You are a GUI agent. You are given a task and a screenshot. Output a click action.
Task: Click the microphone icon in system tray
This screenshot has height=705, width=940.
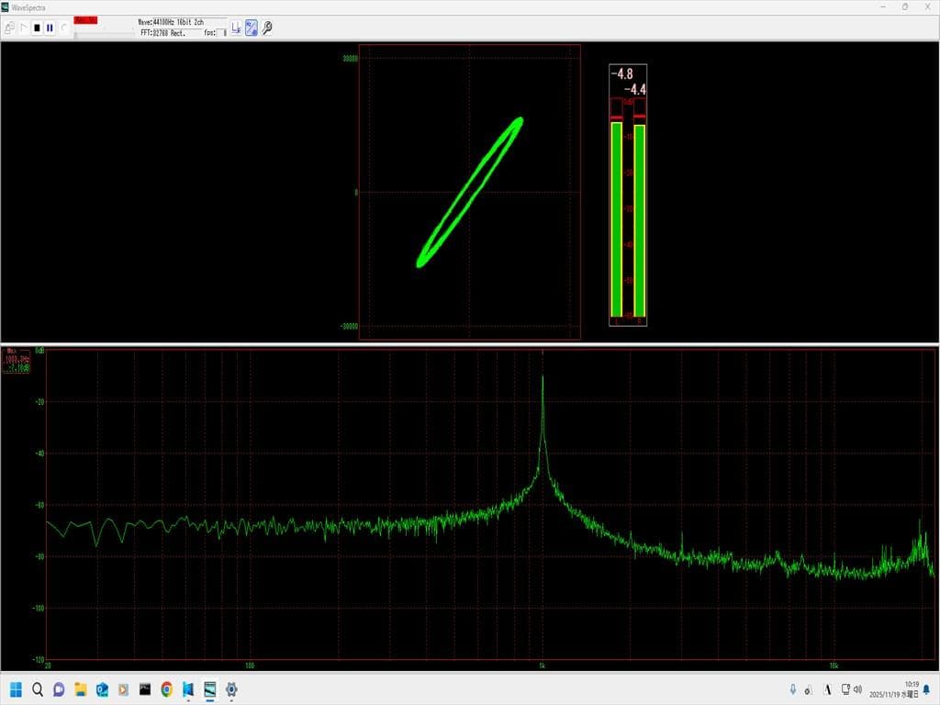click(792, 688)
